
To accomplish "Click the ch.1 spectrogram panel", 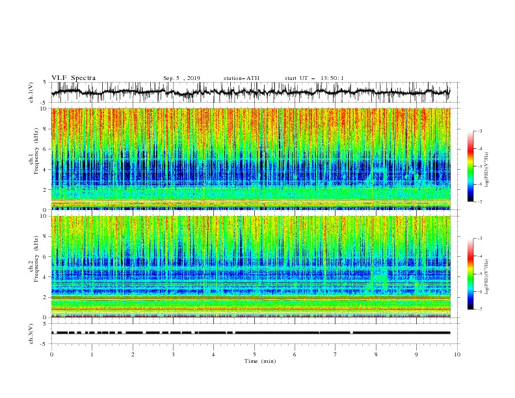I will [250, 159].
